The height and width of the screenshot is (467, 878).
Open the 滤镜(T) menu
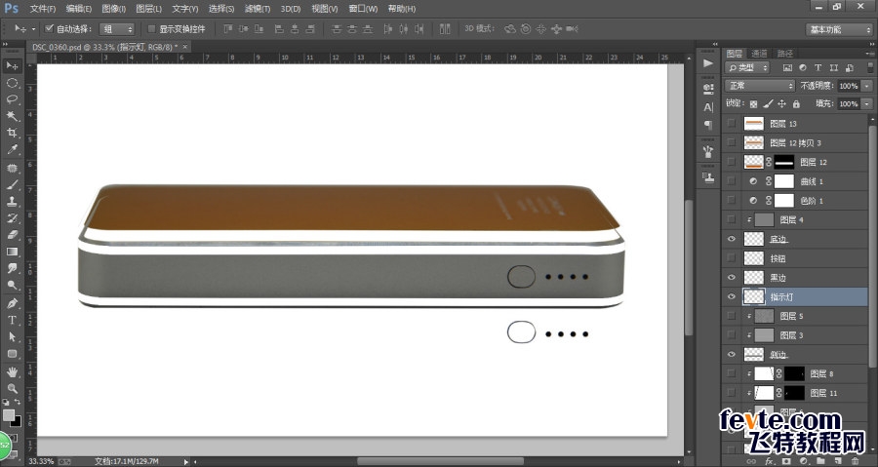pyautogui.click(x=258, y=9)
